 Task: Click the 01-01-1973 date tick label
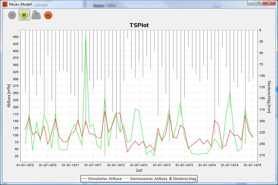[x=162, y=165]
